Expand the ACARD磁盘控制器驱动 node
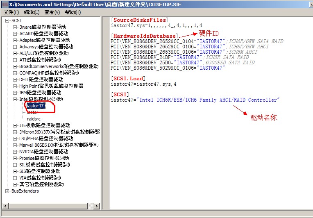Image resolution: width=313 pixels, height=218 pixels. (x=15, y=34)
